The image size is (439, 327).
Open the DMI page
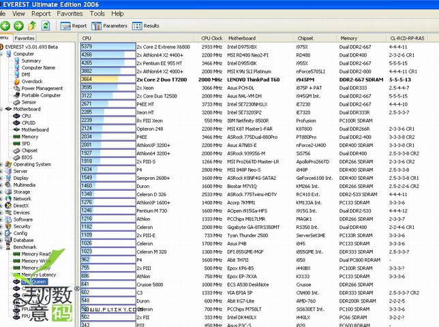coord(26,74)
